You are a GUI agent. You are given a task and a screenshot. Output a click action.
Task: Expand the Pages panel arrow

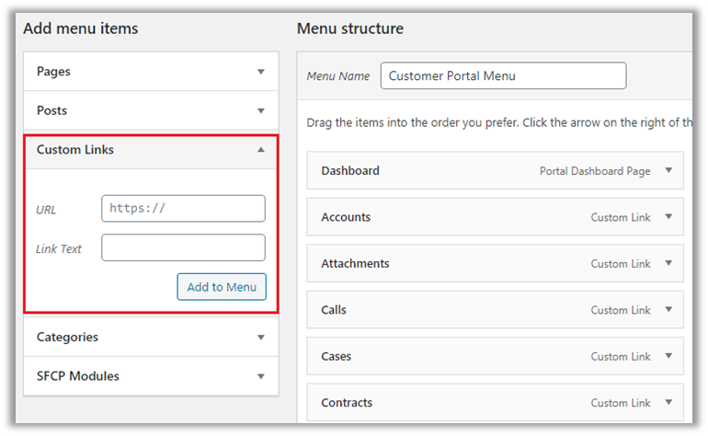[261, 72]
